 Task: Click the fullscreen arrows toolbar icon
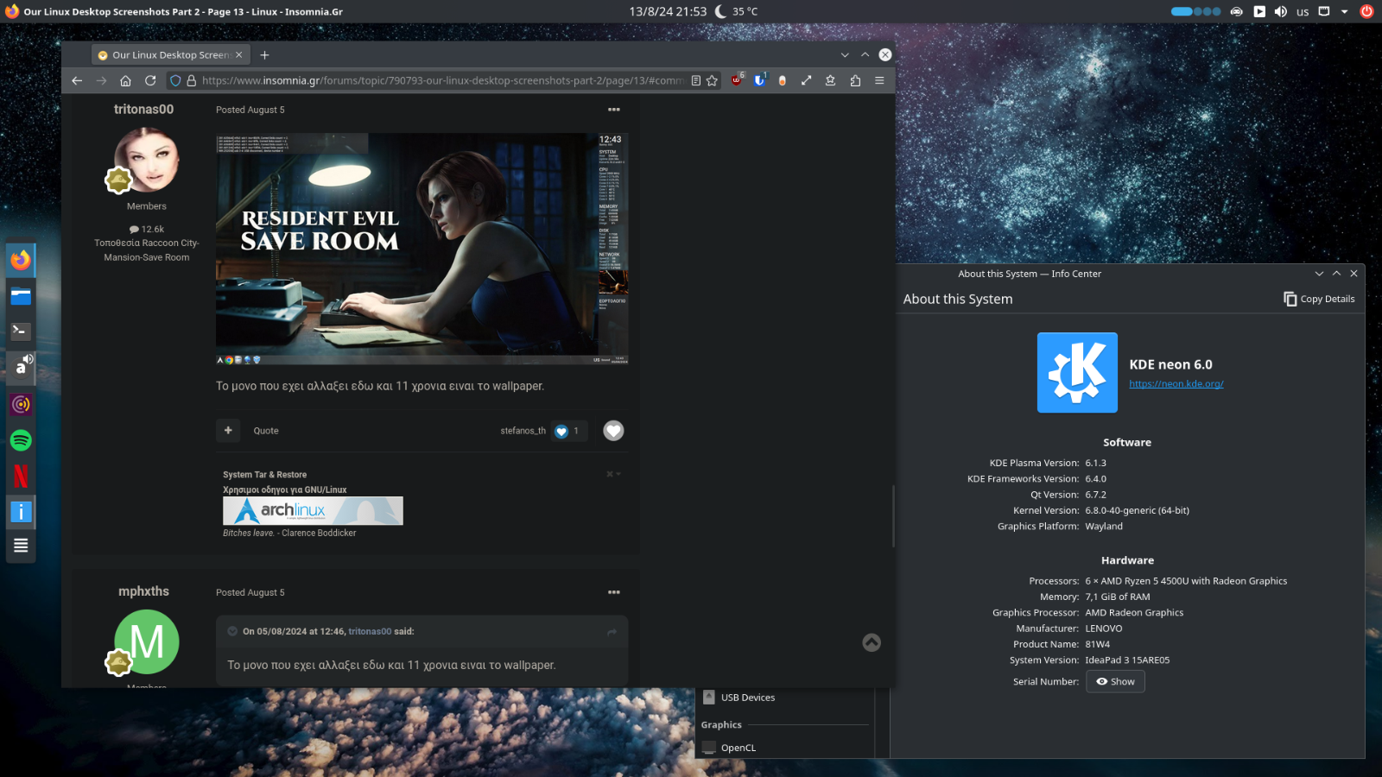(x=806, y=80)
